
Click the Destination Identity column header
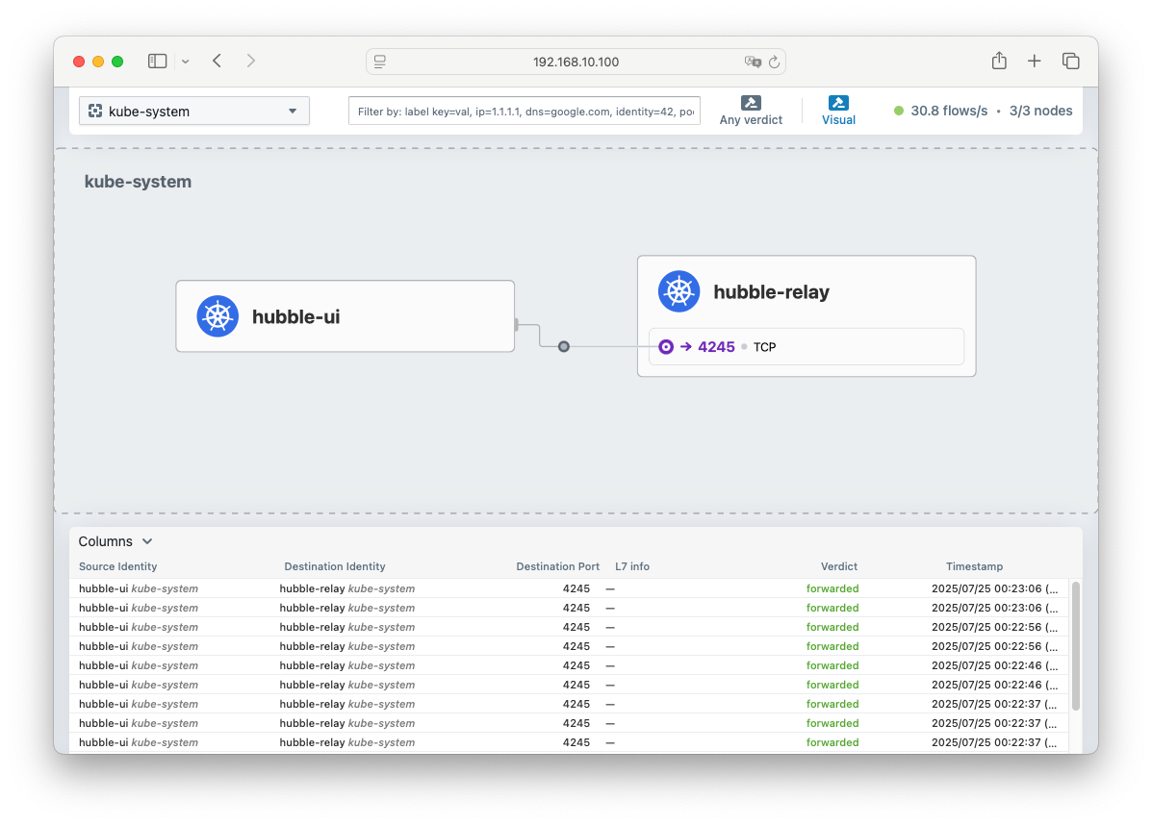tap(335, 566)
